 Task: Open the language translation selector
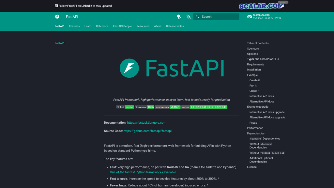(188, 17)
